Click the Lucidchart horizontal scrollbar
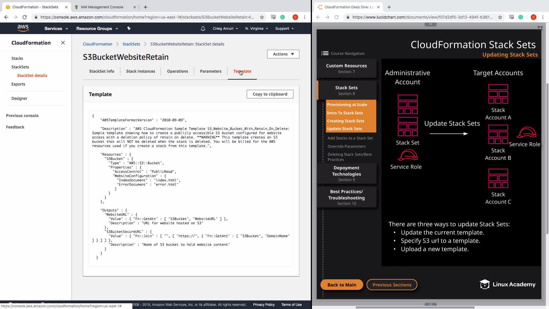The height and width of the screenshot is (309, 549). tap(415, 307)
